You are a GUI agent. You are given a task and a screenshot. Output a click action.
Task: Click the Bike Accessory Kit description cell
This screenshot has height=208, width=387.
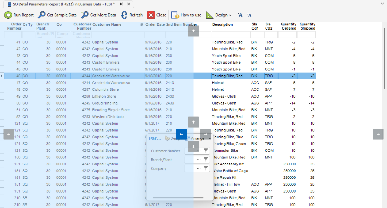pos(231,164)
